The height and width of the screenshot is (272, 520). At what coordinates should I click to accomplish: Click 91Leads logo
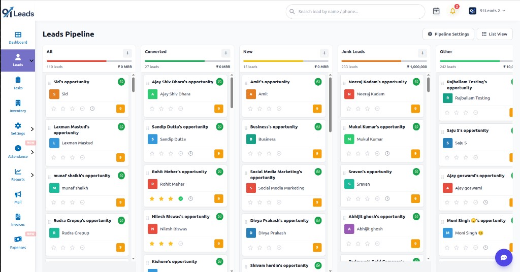(x=18, y=12)
